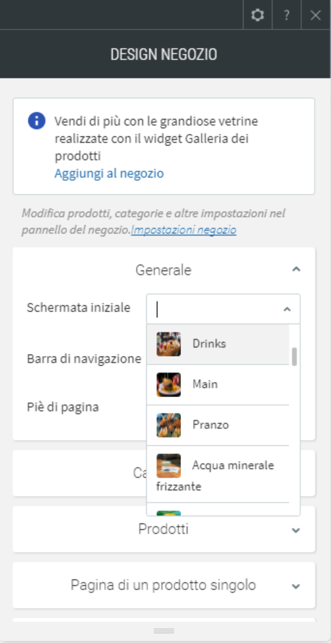331x643 pixels.
Task: Select the Pranzo option
Action: (218, 425)
